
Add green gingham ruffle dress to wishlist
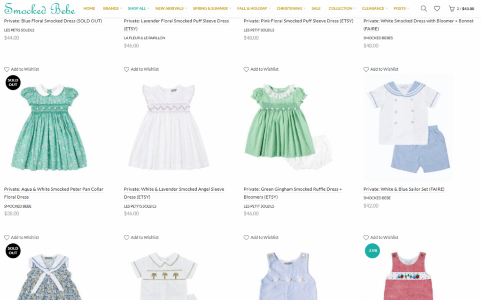261,69
